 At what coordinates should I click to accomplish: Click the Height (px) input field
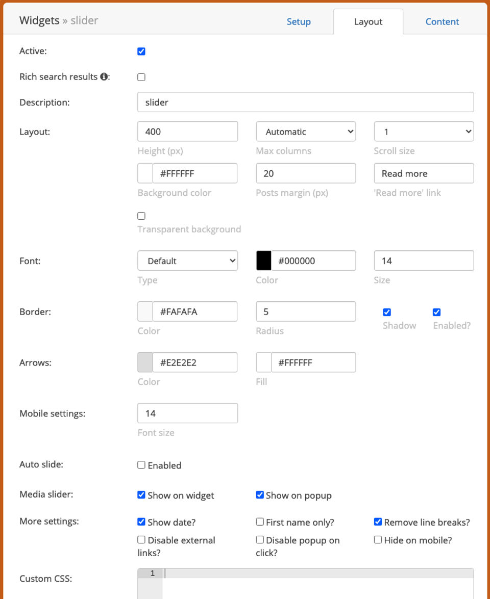[187, 132]
